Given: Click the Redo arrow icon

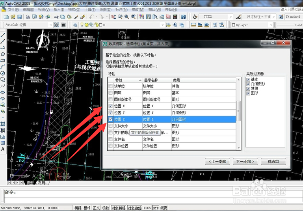Looking at the screenshot, I should (101, 17).
